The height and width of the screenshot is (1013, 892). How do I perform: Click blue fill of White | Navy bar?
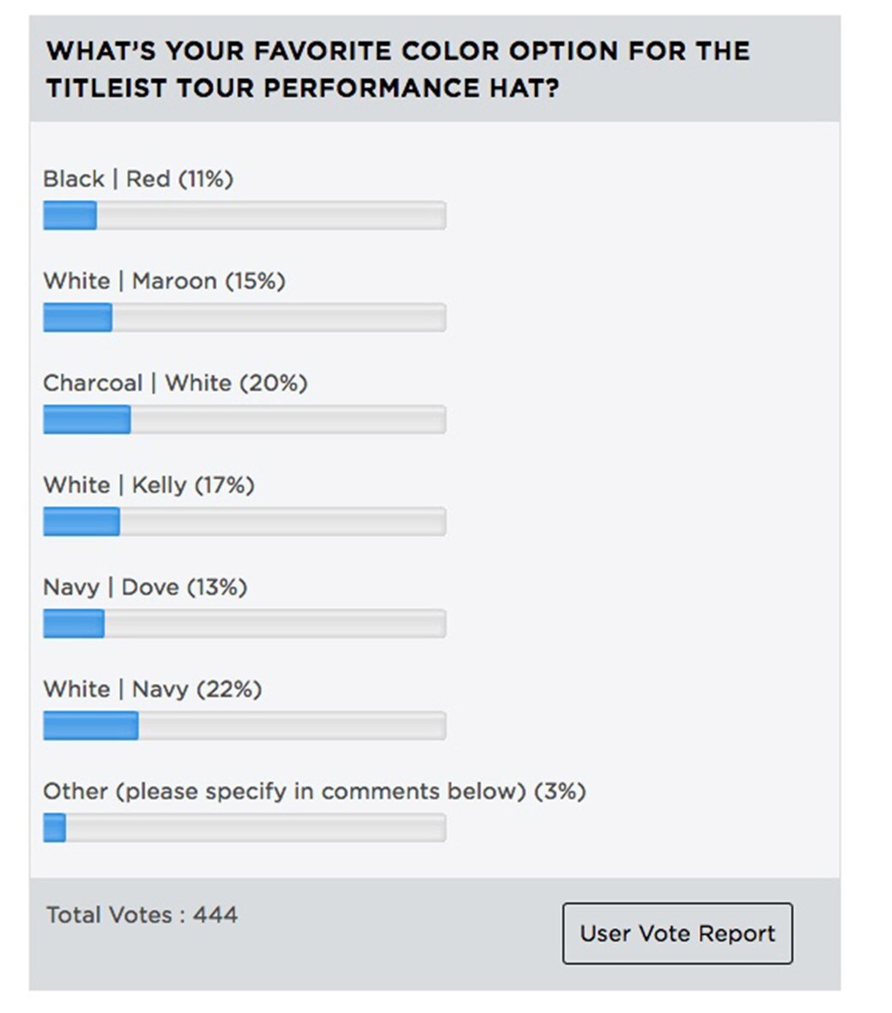[91, 727]
